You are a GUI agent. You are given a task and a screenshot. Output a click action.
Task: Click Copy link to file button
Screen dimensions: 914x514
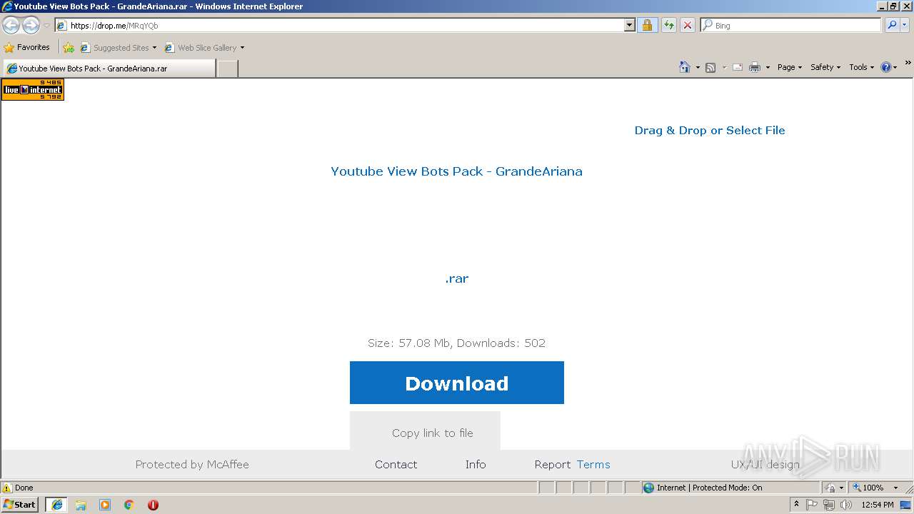click(x=426, y=431)
